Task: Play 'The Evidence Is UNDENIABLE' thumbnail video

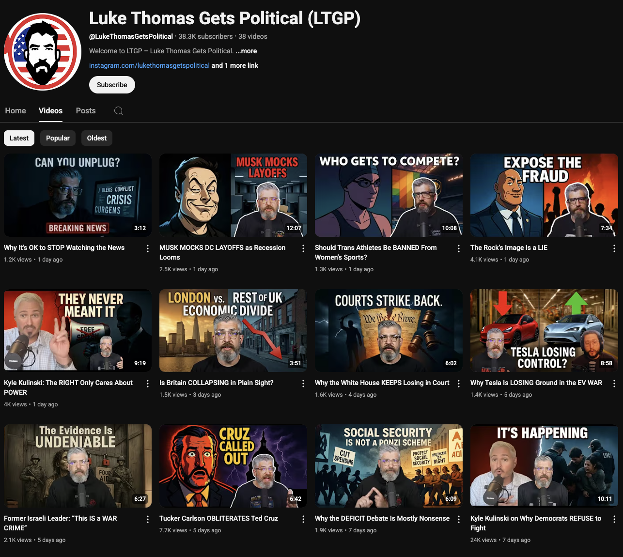Action: click(78, 466)
